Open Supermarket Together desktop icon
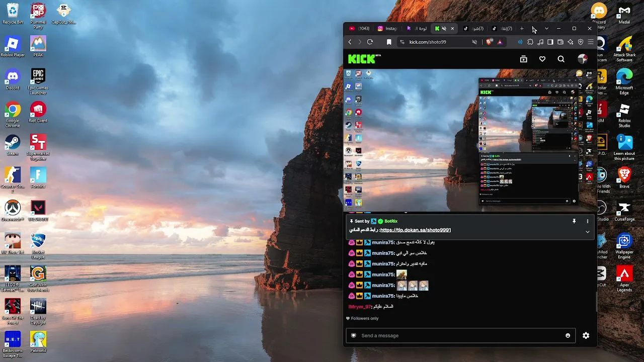The image size is (644, 362). [x=38, y=147]
